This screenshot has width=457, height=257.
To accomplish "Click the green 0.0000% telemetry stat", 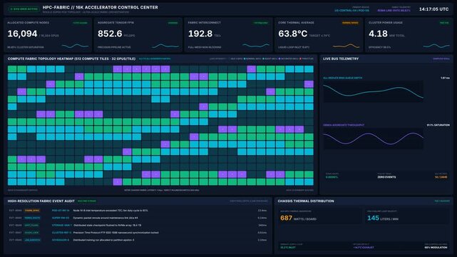I will 332,177.
